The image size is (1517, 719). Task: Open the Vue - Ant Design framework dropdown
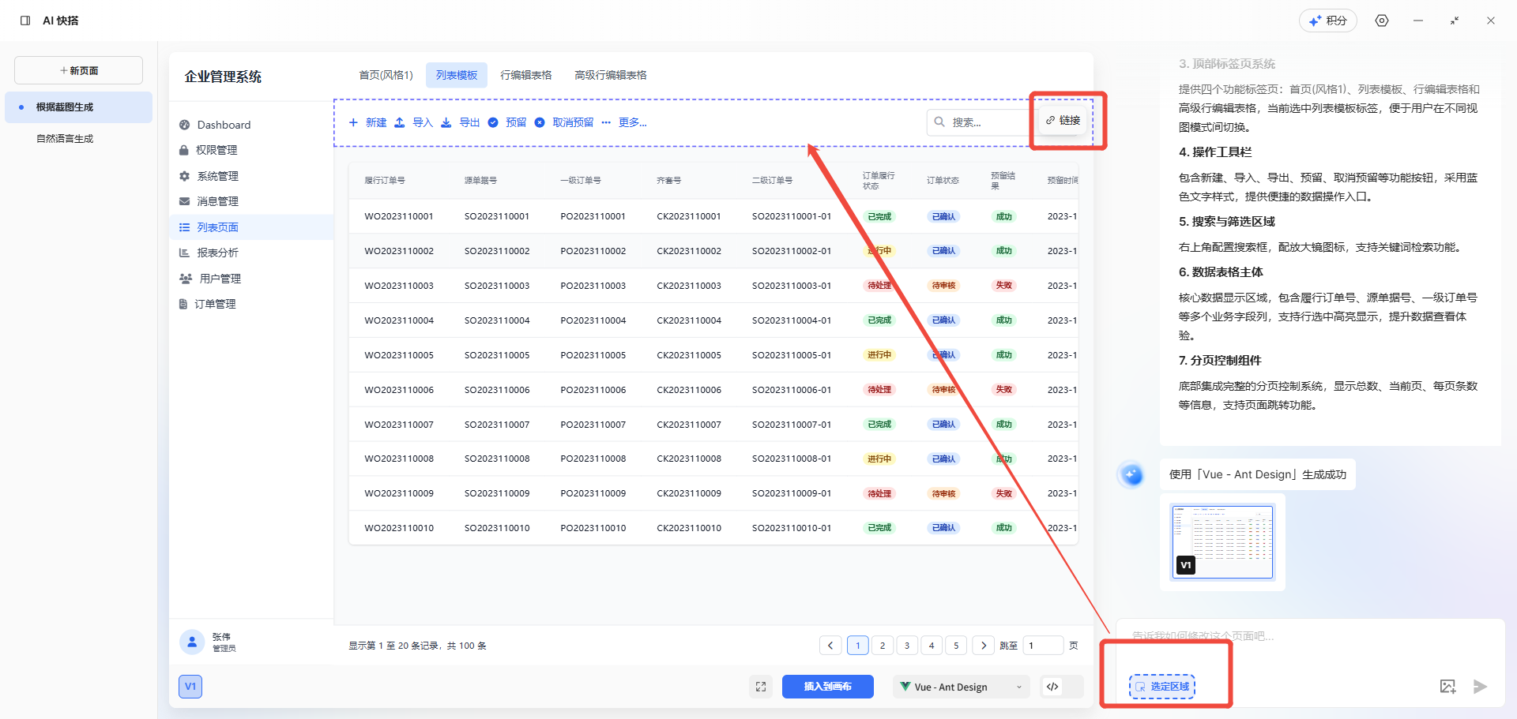click(962, 687)
